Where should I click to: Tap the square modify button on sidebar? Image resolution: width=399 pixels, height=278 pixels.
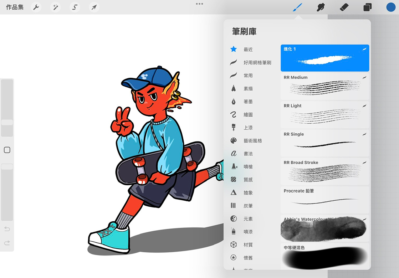(7, 150)
